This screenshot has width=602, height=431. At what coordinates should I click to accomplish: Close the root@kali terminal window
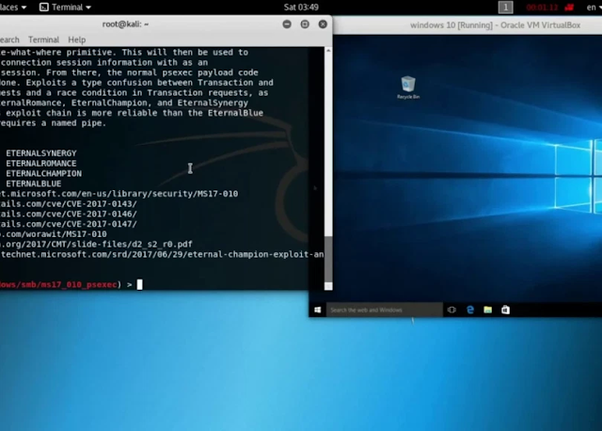(x=323, y=24)
